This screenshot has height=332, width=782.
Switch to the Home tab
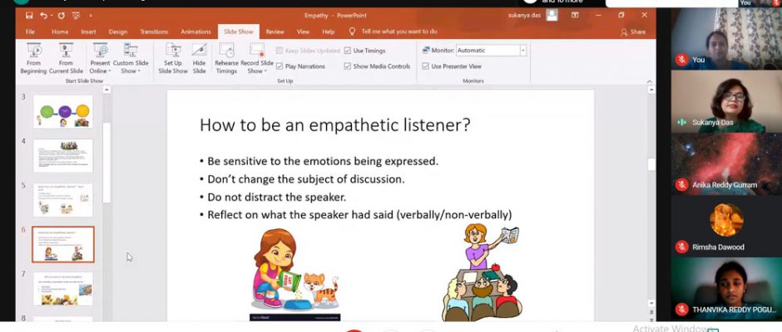[60, 32]
